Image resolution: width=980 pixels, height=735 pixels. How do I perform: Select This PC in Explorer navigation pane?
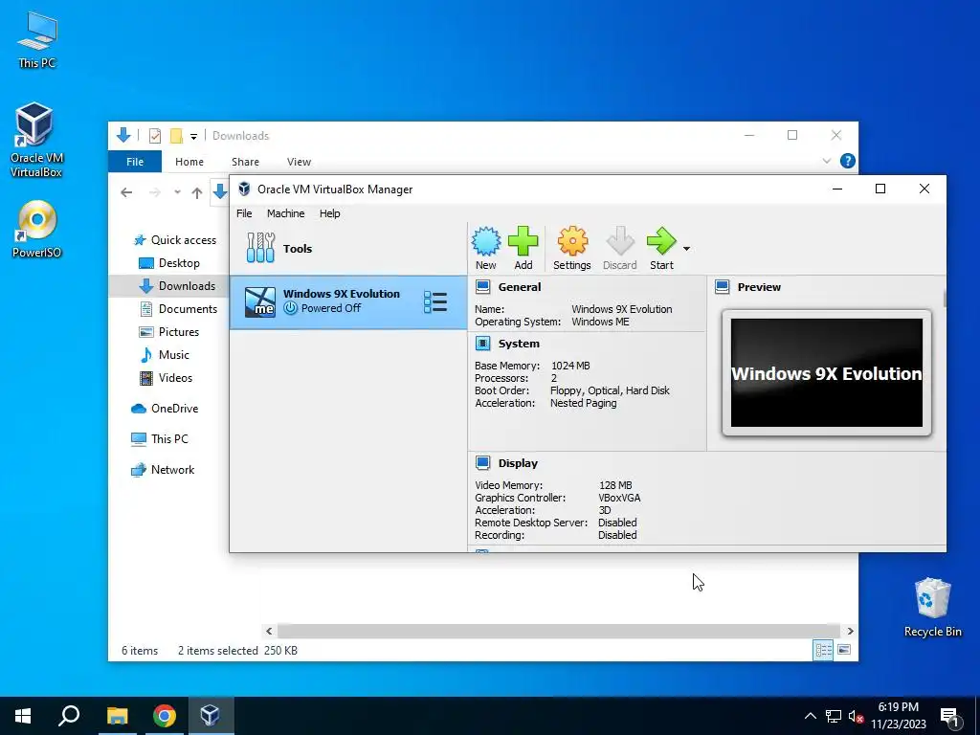click(x=160, y=439)
